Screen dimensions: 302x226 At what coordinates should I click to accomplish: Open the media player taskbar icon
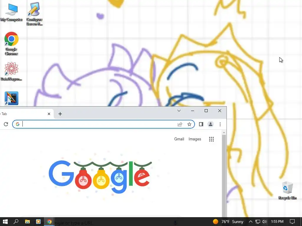(x=38, y=222)
